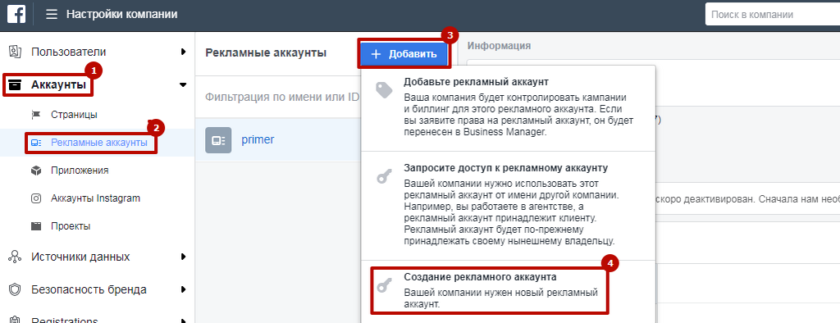Click the key icon beside Создание рекламного аккаунта
The width and height of the screenshot is (840, 323).
tap(384, 285)
